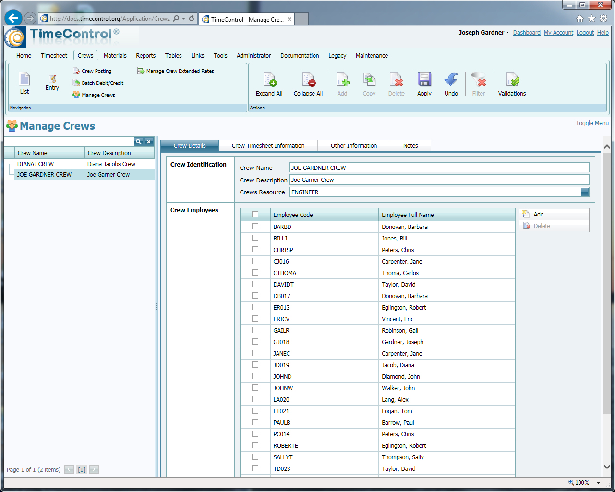Apply changes with the Apply icon
The image size is (615, 492).
coord(424,84)
